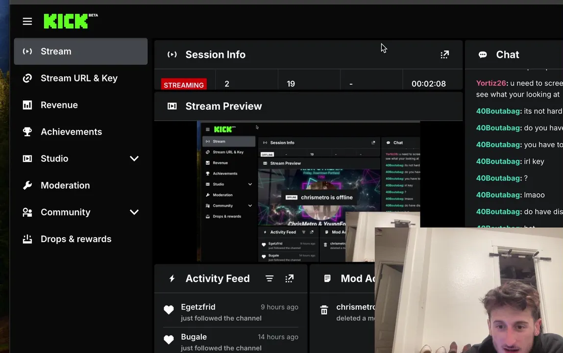
Task: Click the Revenue bar chart icon
Action: 27,105
